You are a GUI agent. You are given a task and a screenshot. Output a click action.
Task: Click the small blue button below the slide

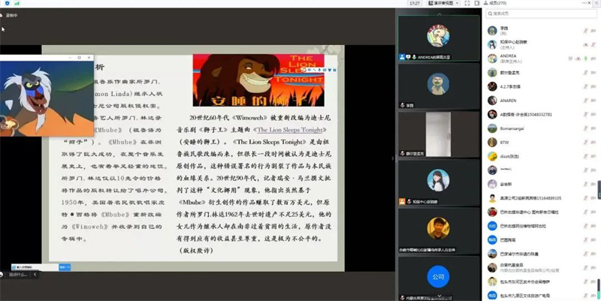(65, 267)
